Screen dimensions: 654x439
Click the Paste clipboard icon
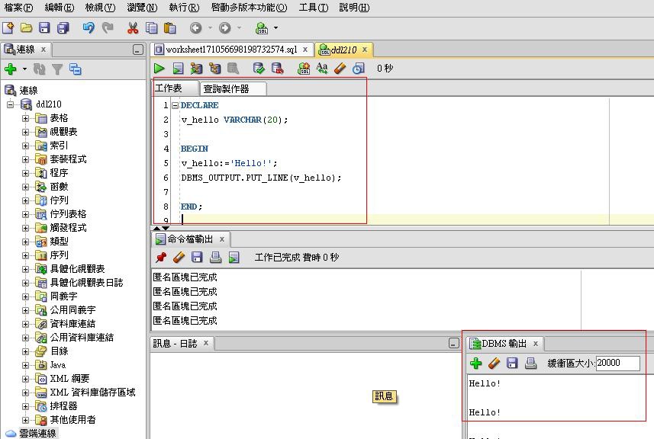point(169,28)
